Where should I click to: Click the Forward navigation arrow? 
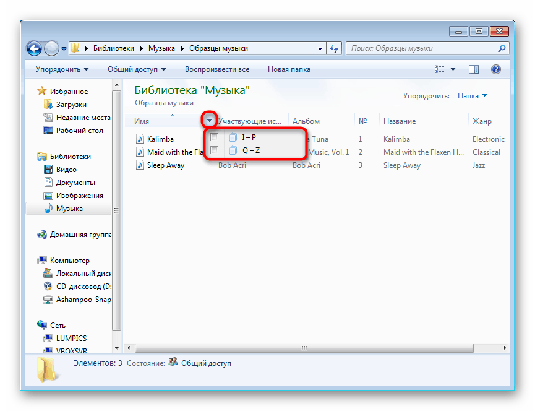pos(51,48)
